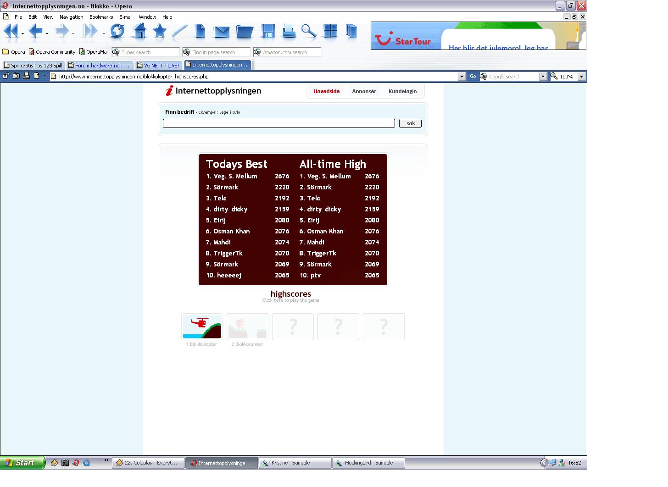Click the Rewind double-arrow toolbar button
668x487 pixels.
coord(11,32)
